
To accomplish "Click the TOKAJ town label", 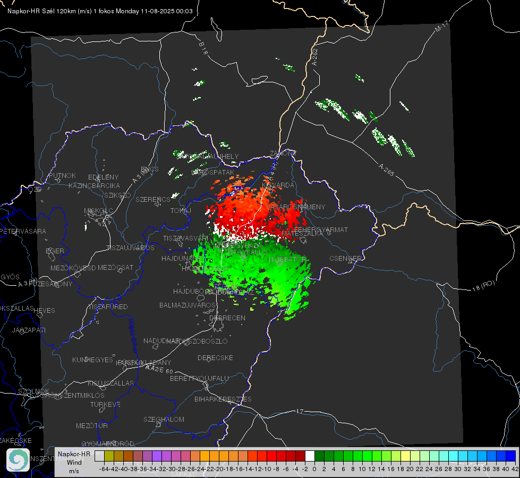I will 181,211.
